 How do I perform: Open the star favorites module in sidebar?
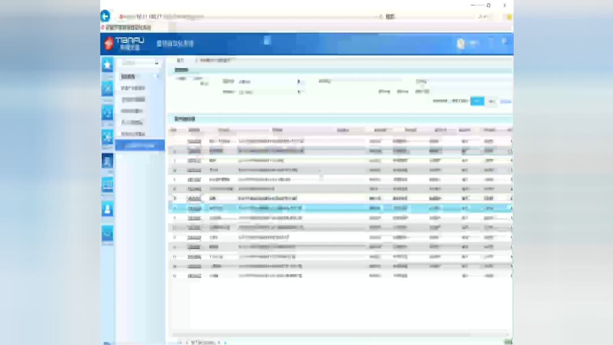tap(107, 65)
